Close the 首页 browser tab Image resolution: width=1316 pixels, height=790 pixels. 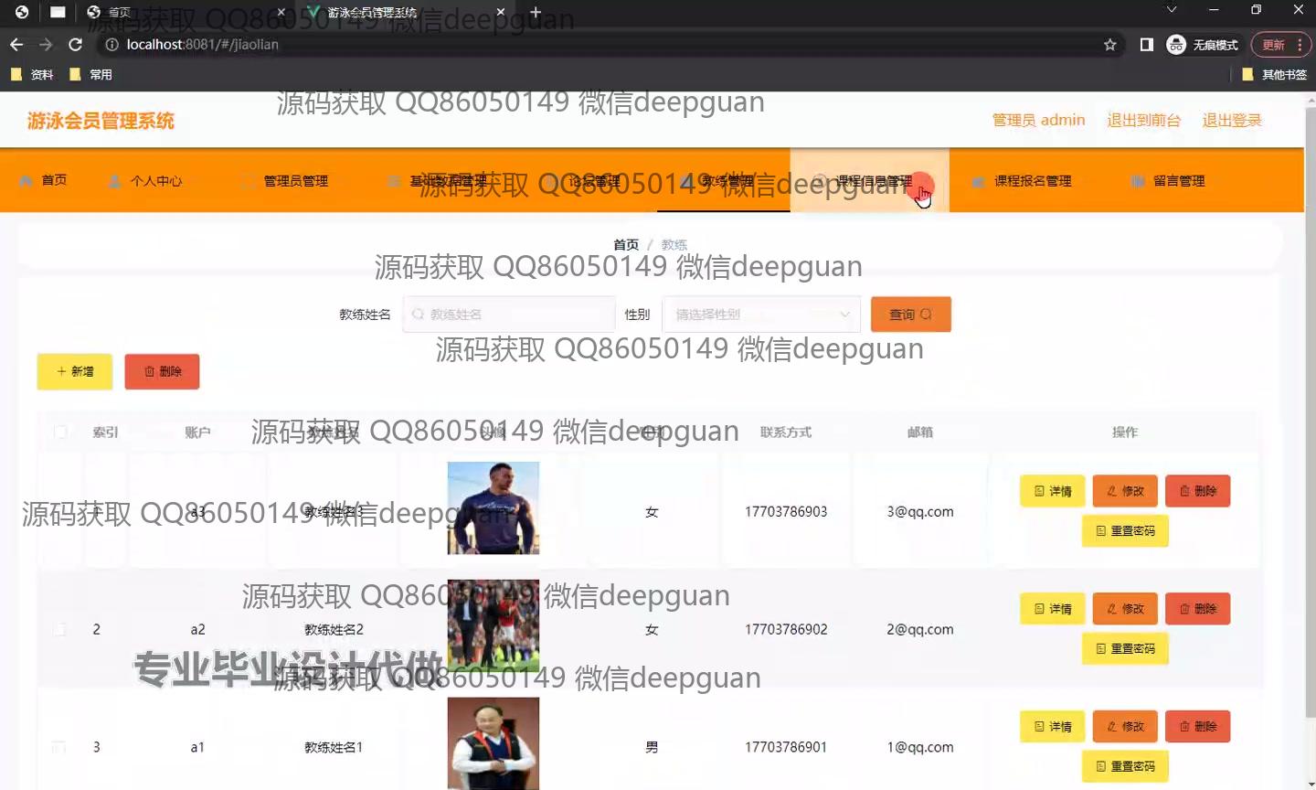click(x=281, y=13)
